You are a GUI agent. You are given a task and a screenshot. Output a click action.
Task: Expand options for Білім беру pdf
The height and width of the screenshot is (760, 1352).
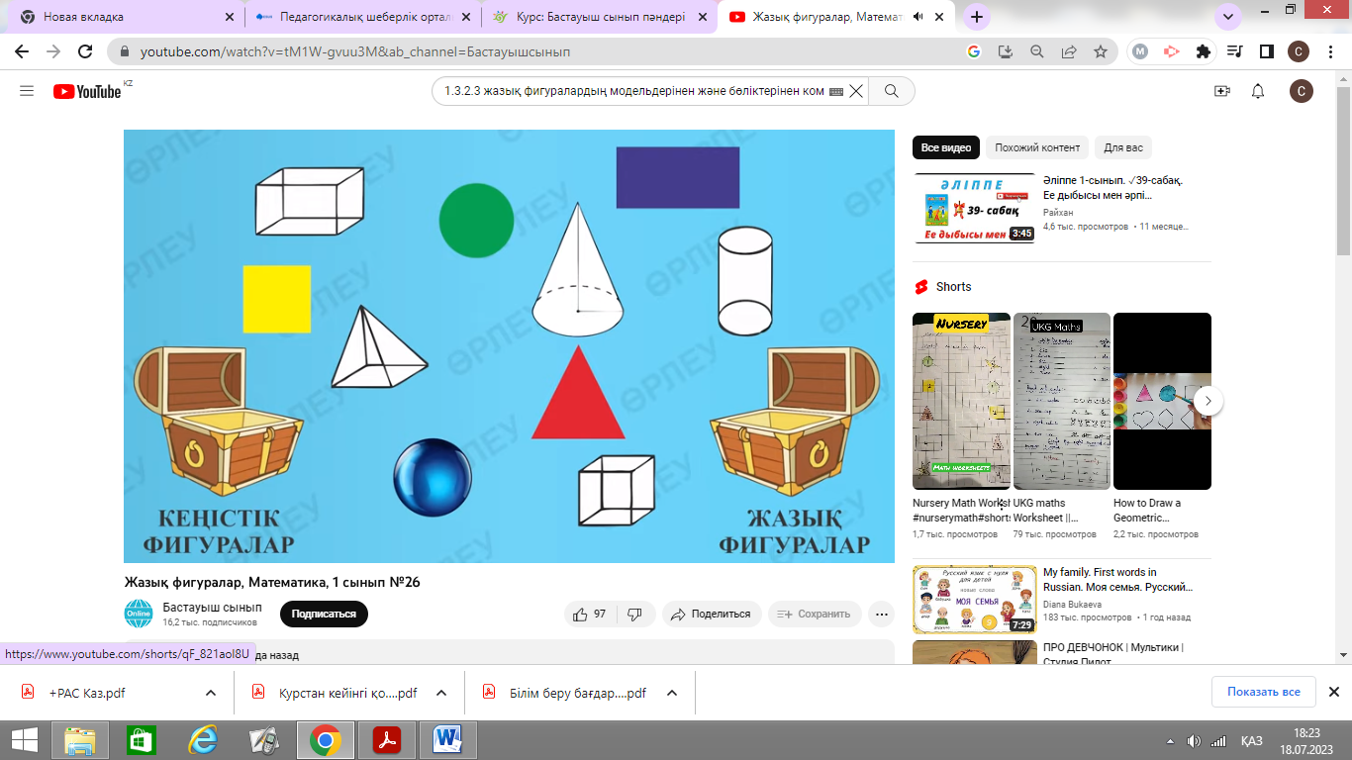[671, 693]
